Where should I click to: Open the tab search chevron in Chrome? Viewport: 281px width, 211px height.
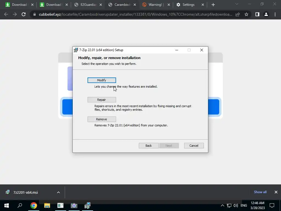[237, 4]
